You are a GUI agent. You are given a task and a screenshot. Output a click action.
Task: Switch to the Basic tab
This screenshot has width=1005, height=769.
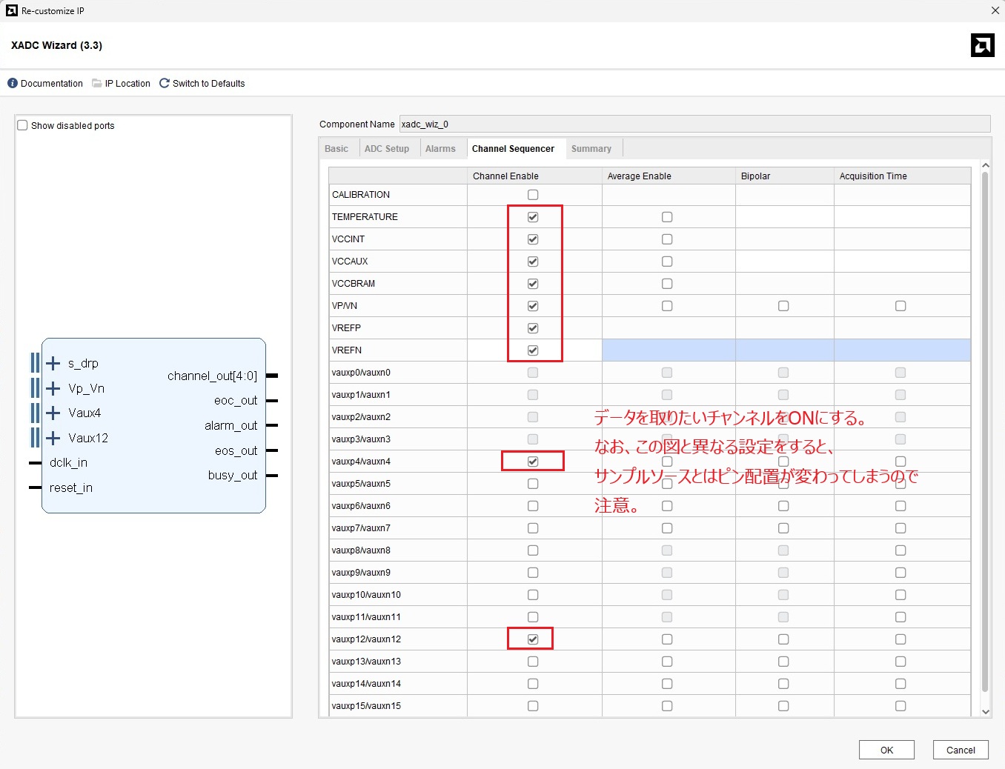point(336,149)
